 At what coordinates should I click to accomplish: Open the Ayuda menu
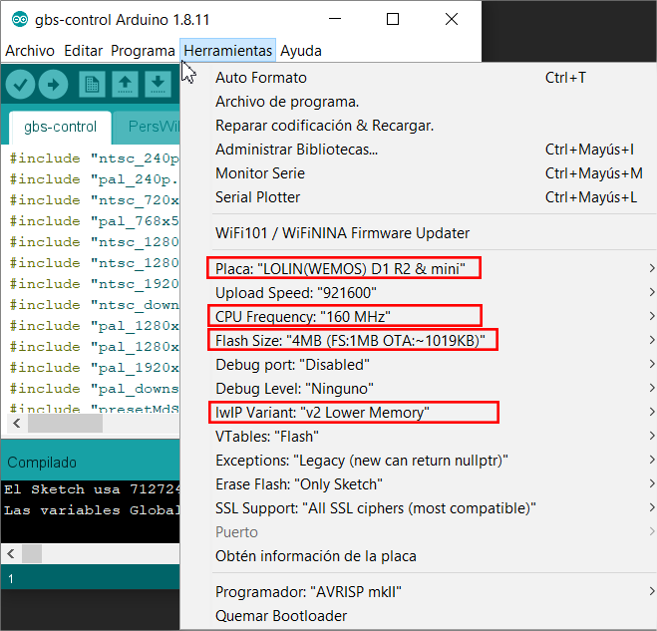300,51
